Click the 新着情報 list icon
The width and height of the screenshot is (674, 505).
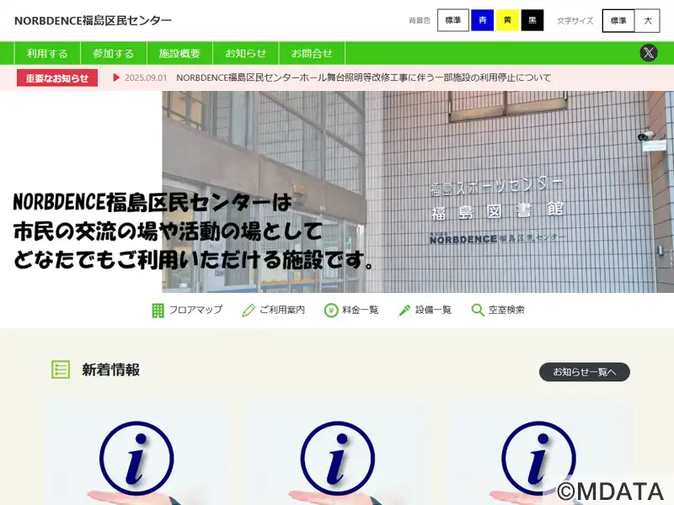(x=61, y=369)
